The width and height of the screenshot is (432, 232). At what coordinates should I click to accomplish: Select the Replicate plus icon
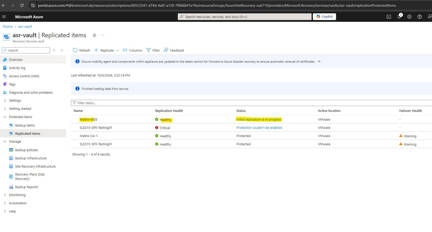coord(96,50)
